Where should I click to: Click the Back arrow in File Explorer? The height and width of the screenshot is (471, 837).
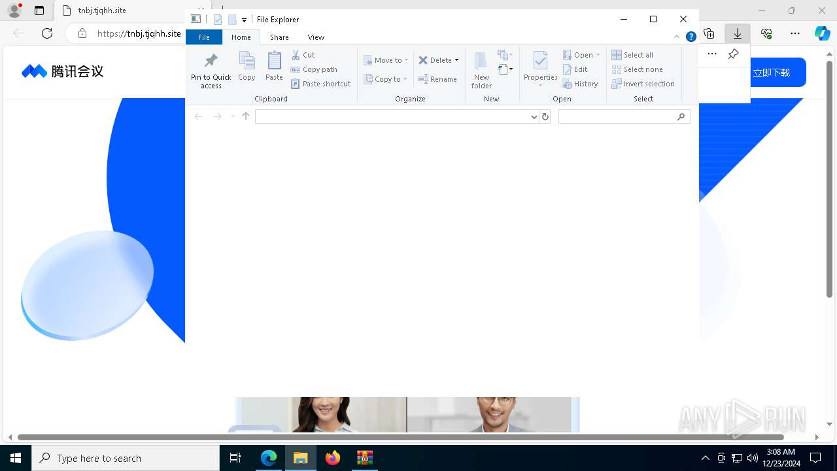198,116
